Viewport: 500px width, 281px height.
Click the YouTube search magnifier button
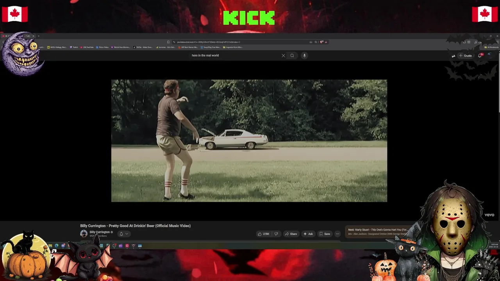[x=292, y=55]
